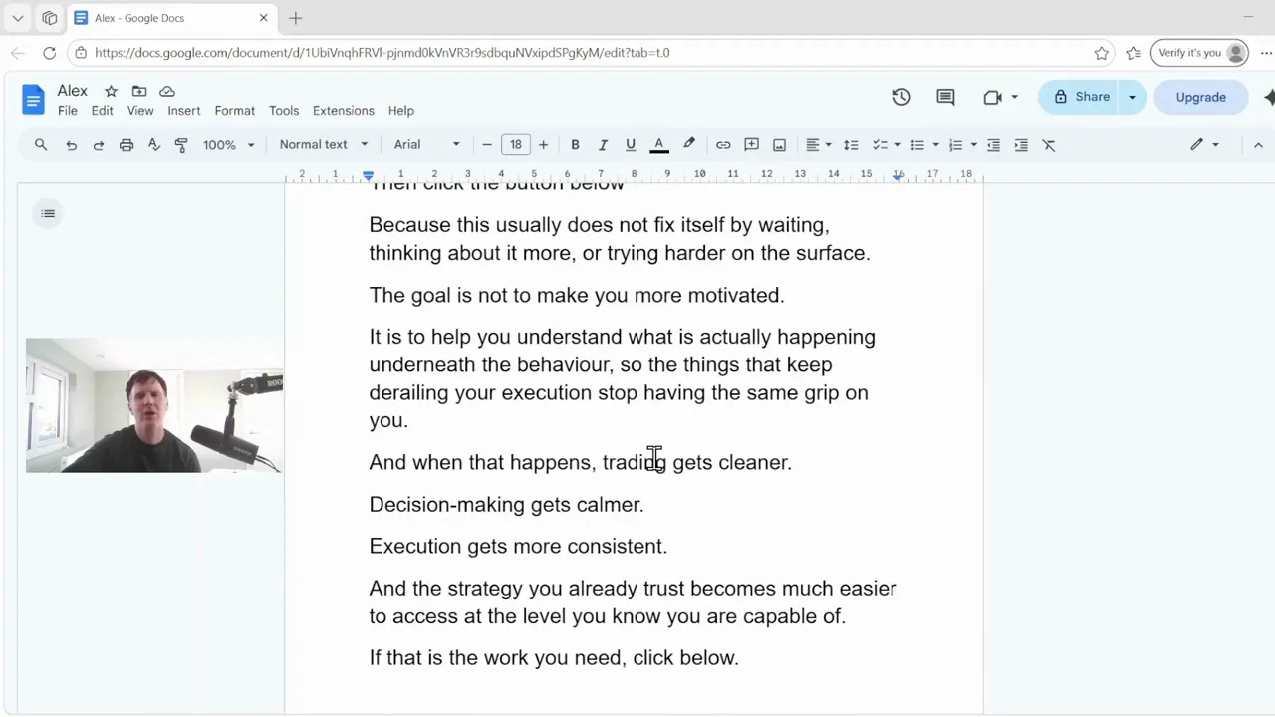This screenshot has width=1275, height=717.
Task: Open the editing mode pencil dropdown
Action: (x=1204, y=145)
